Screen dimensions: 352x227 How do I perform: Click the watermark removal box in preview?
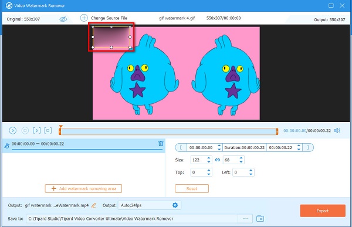(x=111, y=37)
